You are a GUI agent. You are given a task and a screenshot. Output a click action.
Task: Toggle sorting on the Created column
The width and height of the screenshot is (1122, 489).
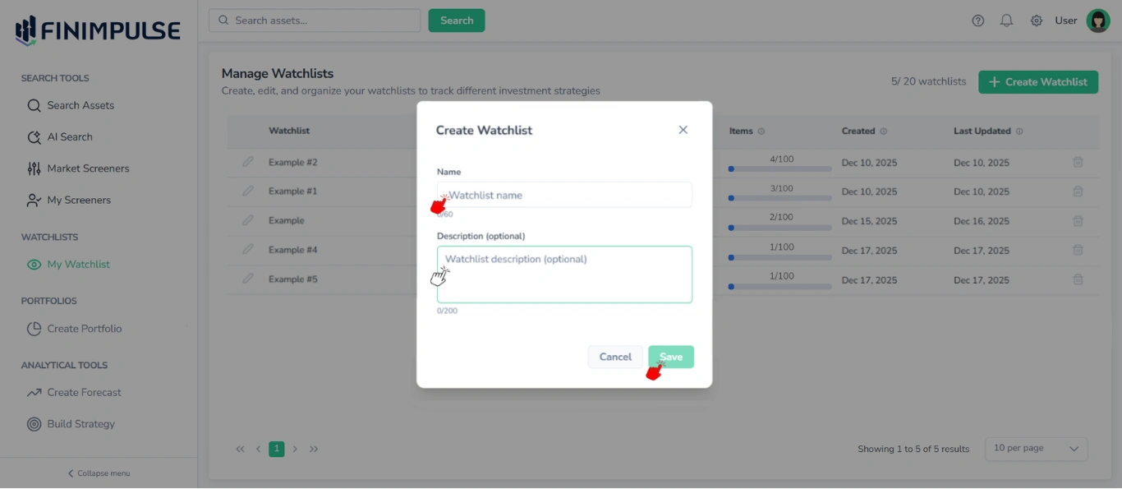(884, 131)
